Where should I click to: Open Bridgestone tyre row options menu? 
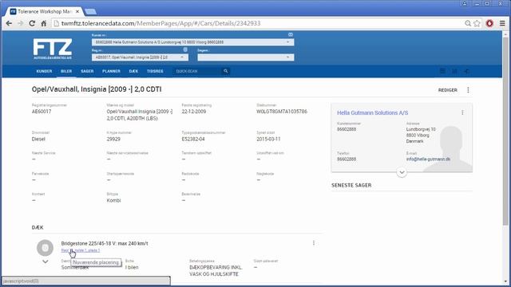314,243
